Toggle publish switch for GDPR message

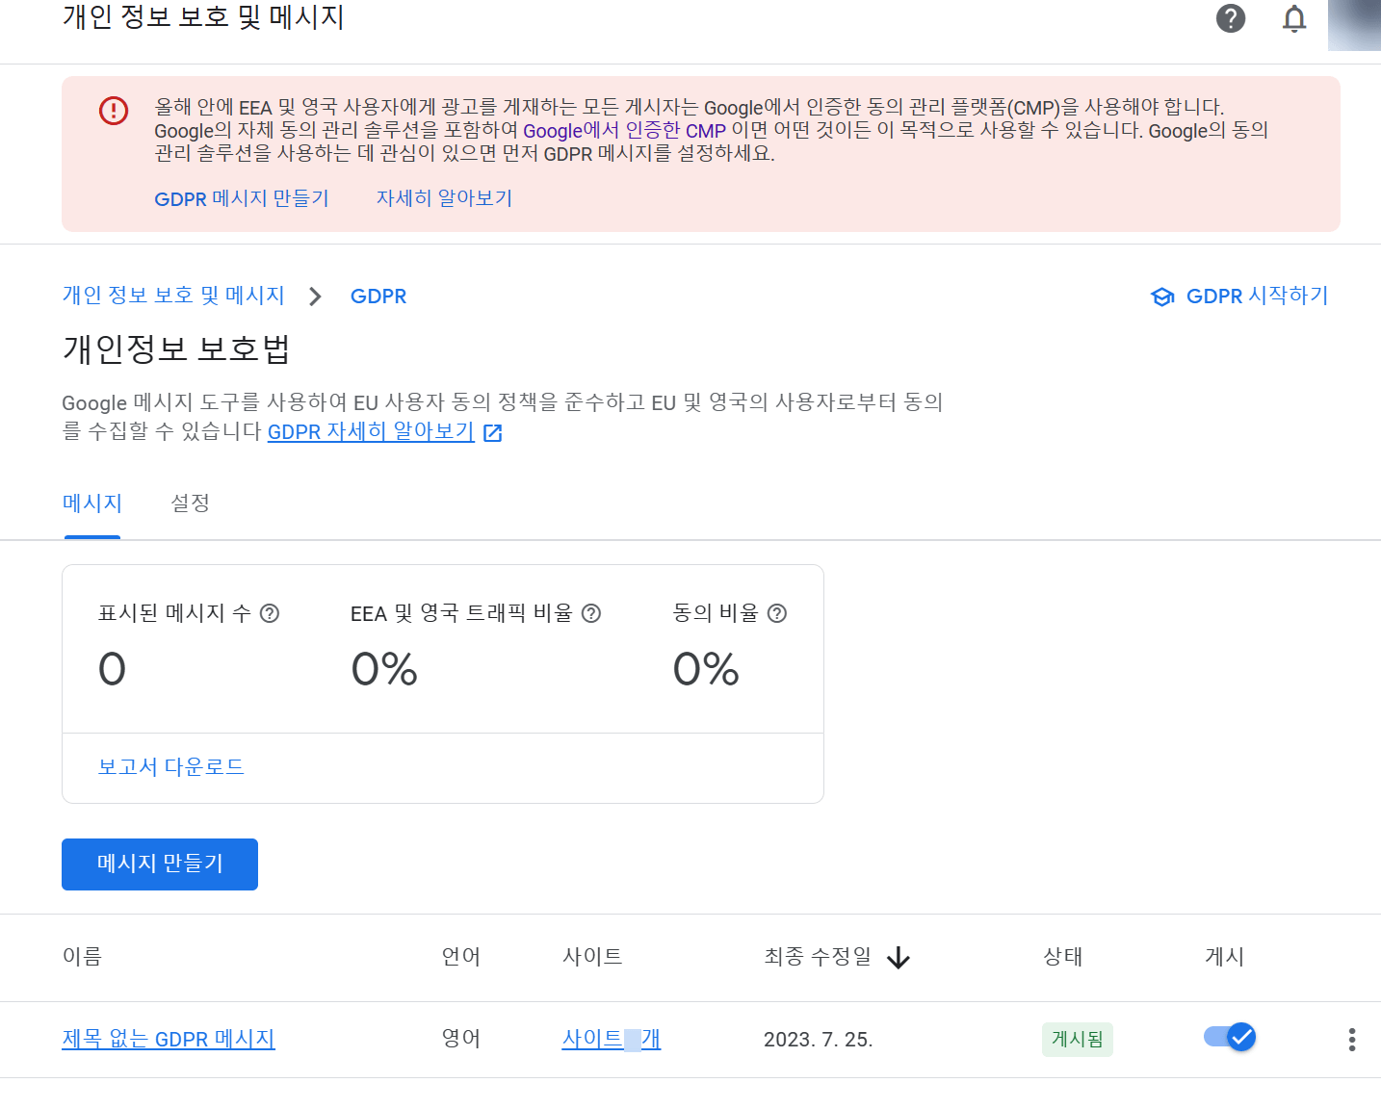[1230, 1038]
